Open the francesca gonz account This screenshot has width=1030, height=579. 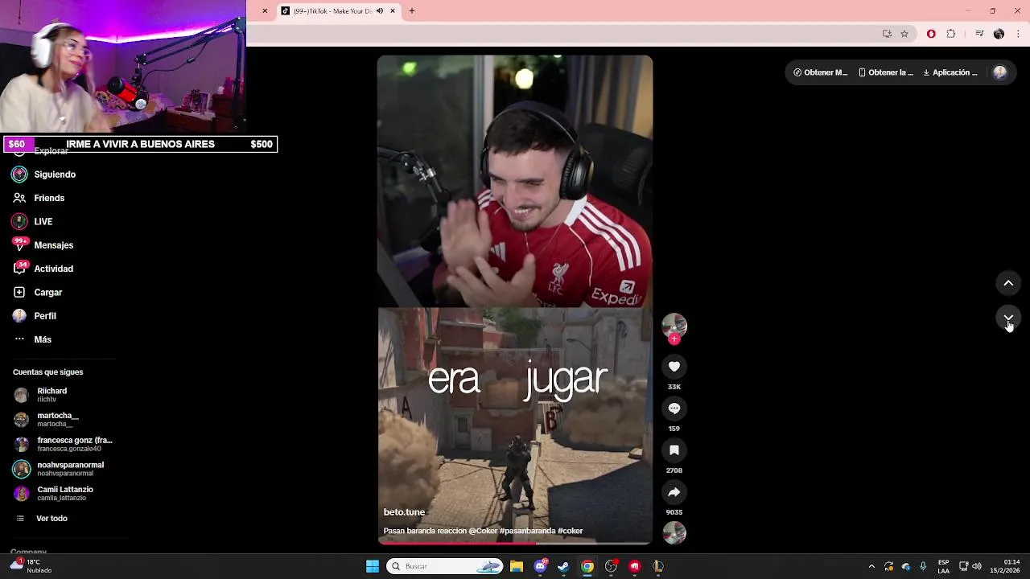point(64,444)
